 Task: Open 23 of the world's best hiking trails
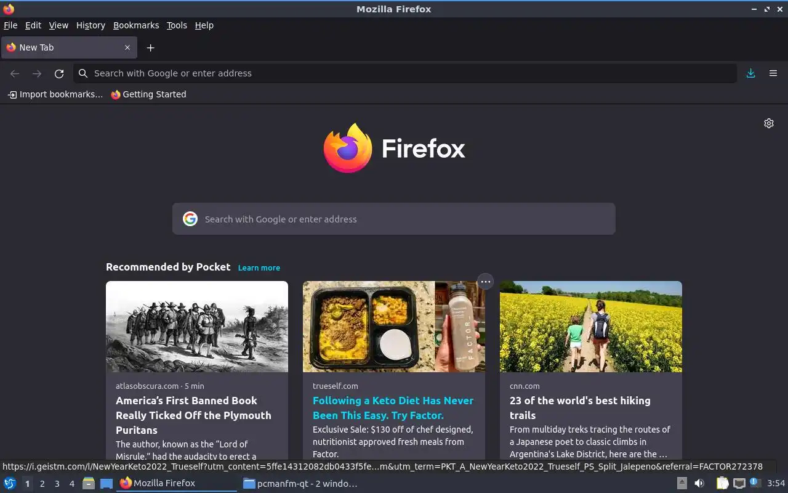[580, 408]
